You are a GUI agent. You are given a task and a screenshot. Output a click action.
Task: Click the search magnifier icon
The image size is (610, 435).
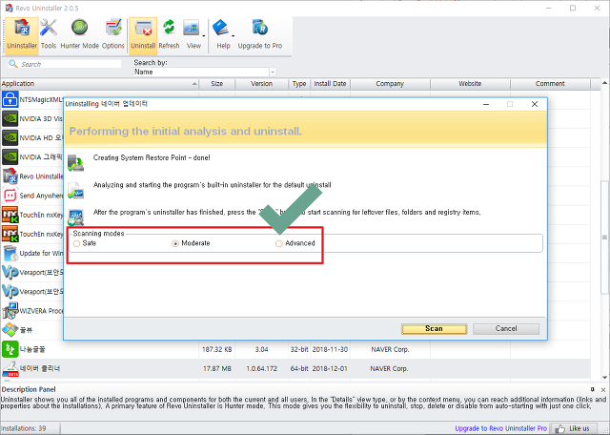pos(12,64)
